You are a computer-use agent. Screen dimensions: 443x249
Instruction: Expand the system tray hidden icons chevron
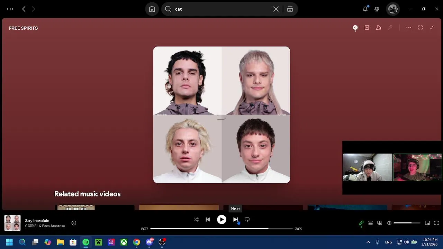[x=368, y=242]
